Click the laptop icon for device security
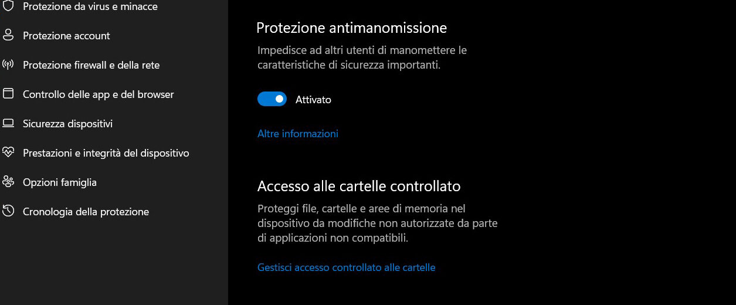The width and height of the screenshot is (736, 305). click(x=8, y=123)
